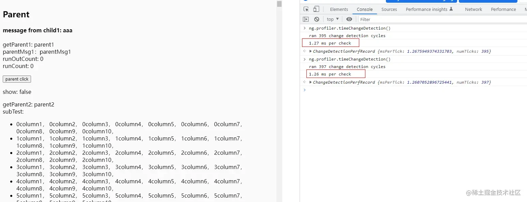Expand the first ChangeDetectionPerfRecord object
527x202 pixels.
[x=311, y=51]
